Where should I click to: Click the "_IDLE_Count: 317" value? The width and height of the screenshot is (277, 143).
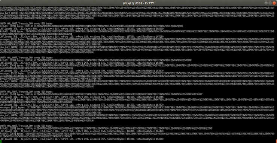click(49, 139)
